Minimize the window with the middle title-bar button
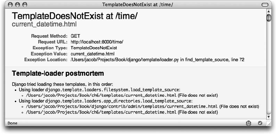Screen dimensions: 276x134 point(17,5)
